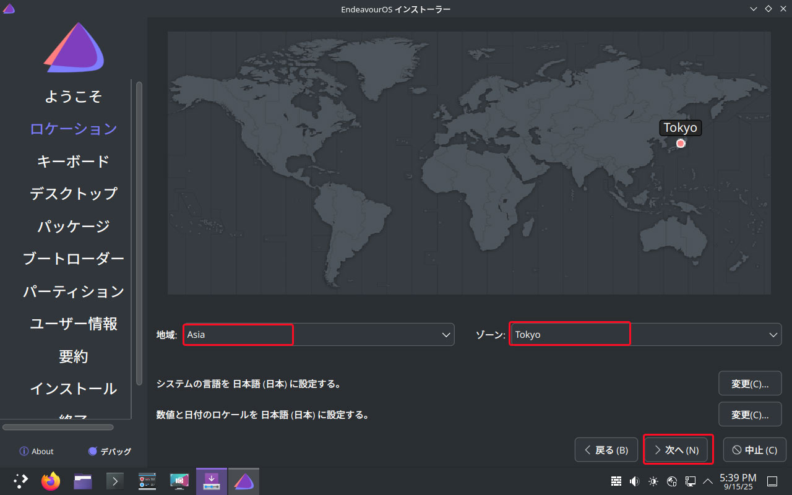Click 変更 for number and date locale

[x=750, y=415]
